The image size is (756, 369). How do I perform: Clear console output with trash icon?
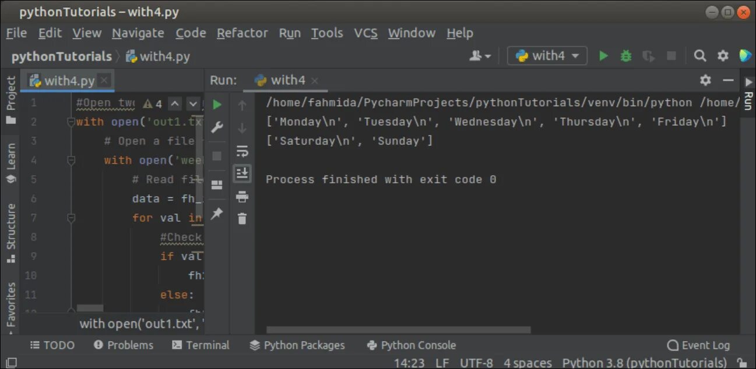point(242,219)
